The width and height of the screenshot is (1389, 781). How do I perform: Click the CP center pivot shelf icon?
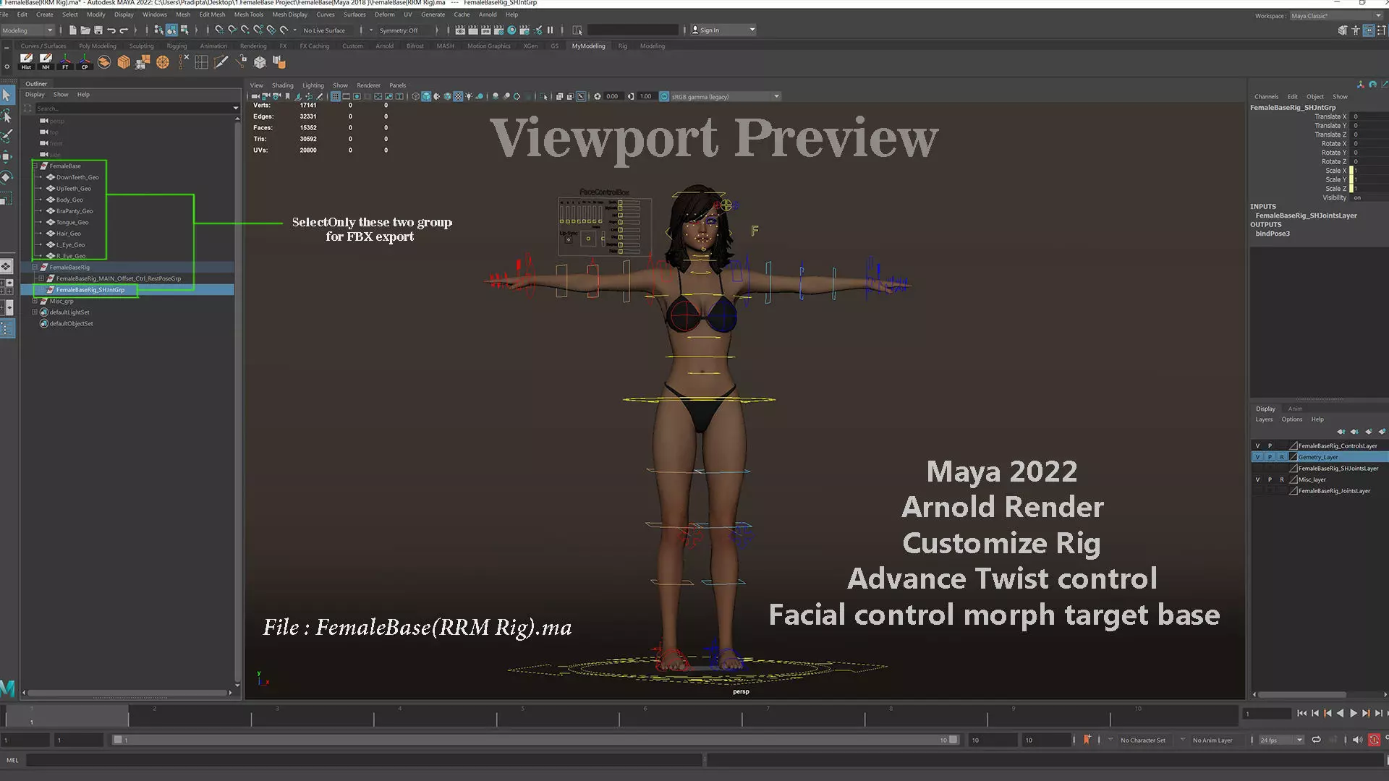85,61
